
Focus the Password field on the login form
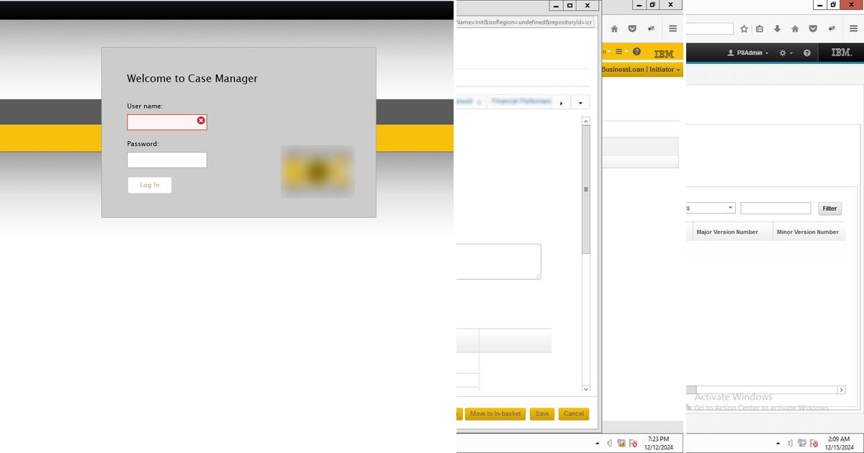coord(167,160)
